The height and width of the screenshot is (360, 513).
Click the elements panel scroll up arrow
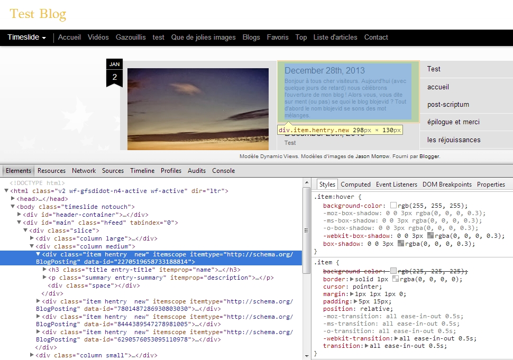[307, 183]
